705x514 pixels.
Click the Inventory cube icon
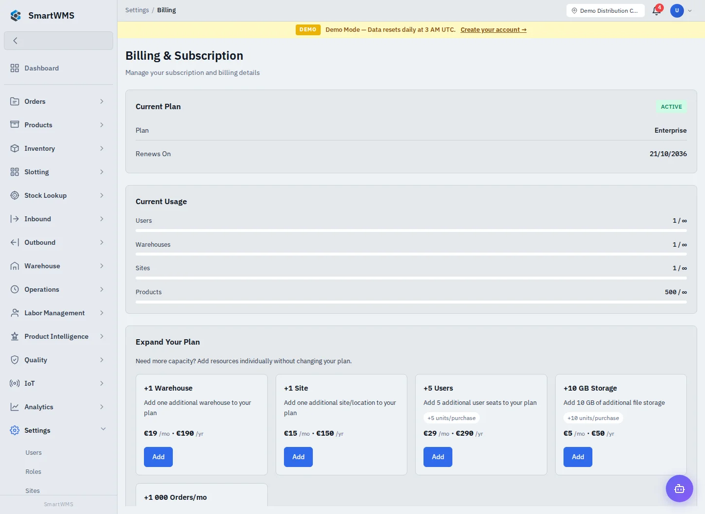pos(15,148)
